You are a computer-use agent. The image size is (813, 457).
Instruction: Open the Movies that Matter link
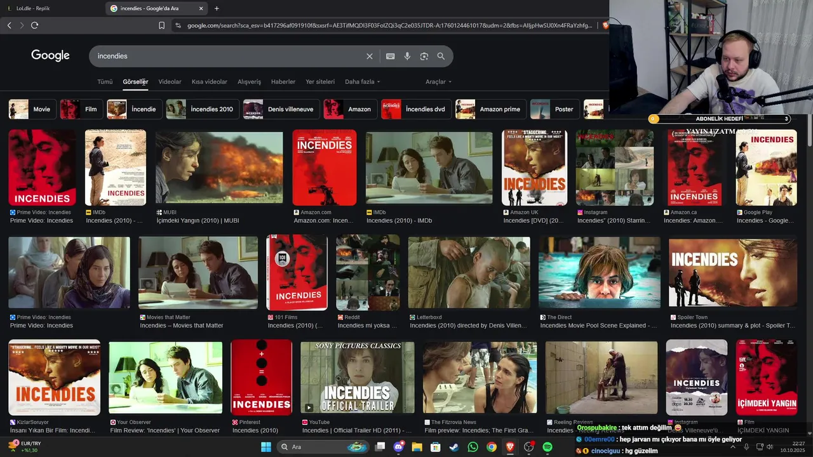tap(182, 326)
